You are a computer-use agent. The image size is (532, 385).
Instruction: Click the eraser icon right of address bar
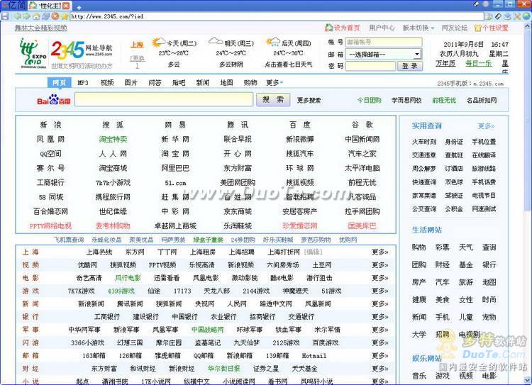(x=498, y=16)
